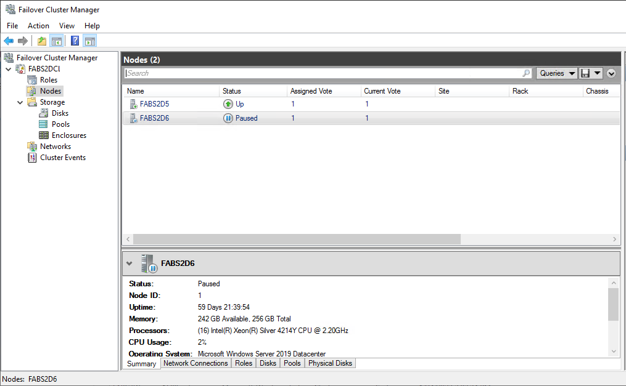Viewport: 626px width, 386px height.
Task: Open the save query dropdown arrow
Action: coord(598,73)
